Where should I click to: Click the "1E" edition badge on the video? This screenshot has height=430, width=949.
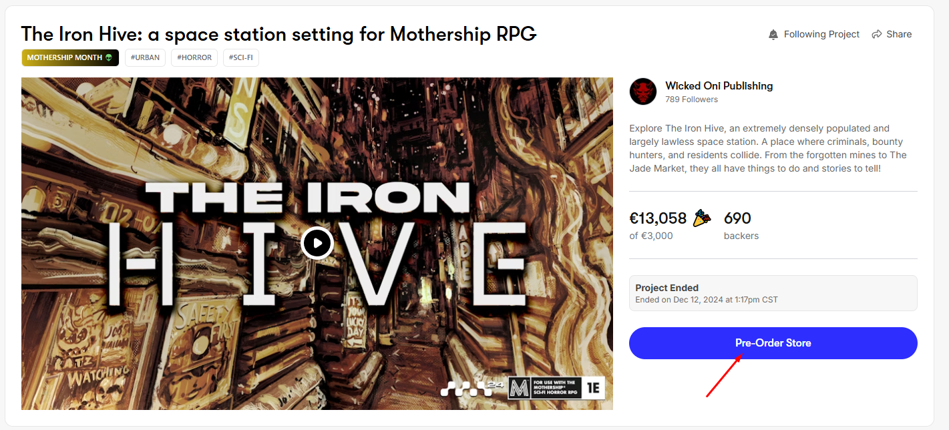[594, 388]
